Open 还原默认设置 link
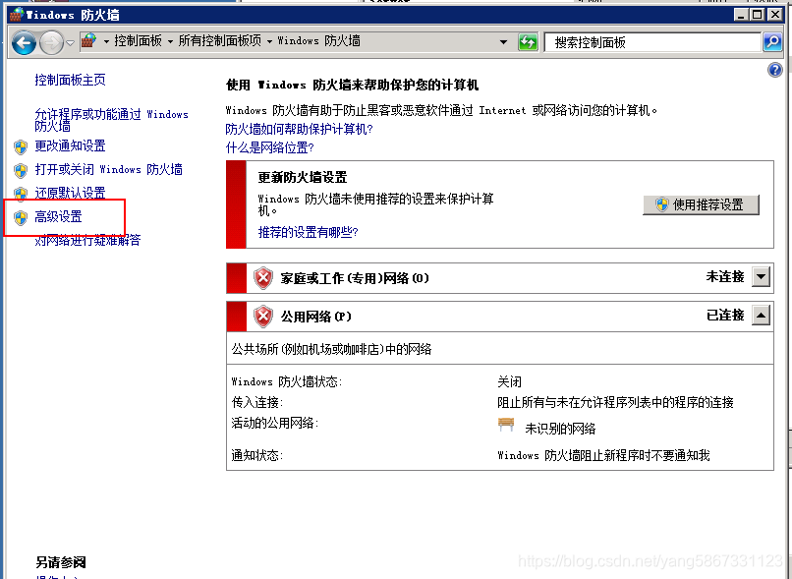 click(70, 193)
